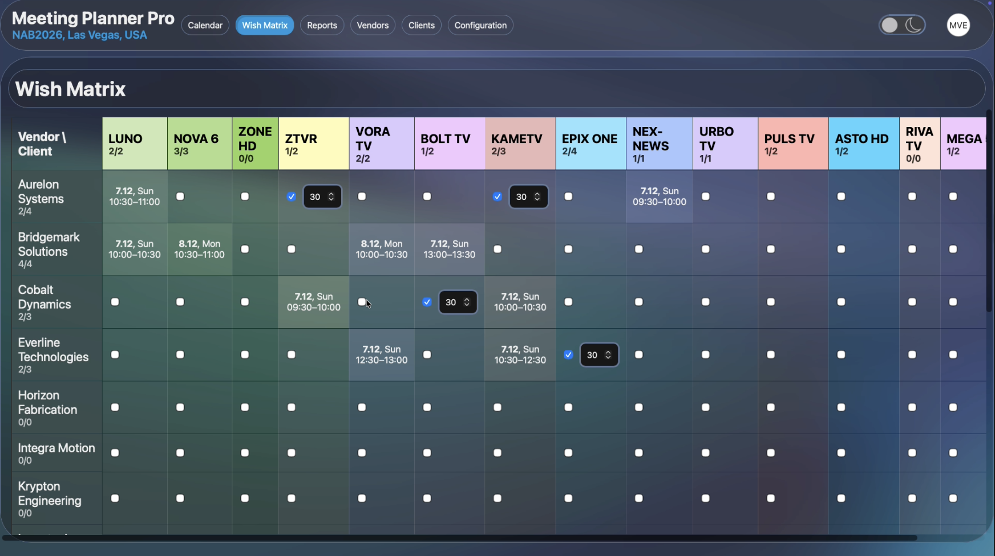Click the vertical scrollbar of the matrix

click(x=990, y=211)
